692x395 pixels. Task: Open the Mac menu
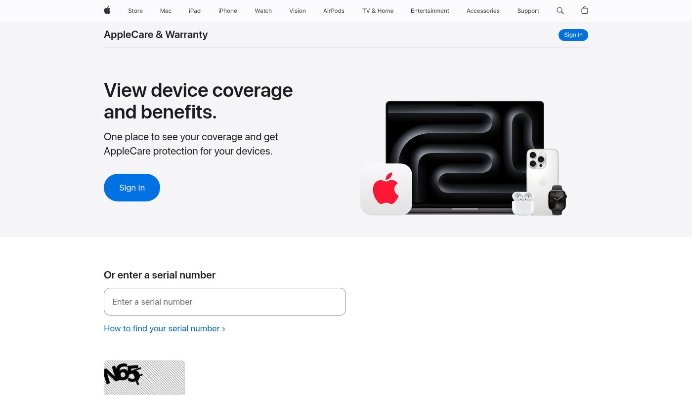pyautogui.click(x=166, y=11)
